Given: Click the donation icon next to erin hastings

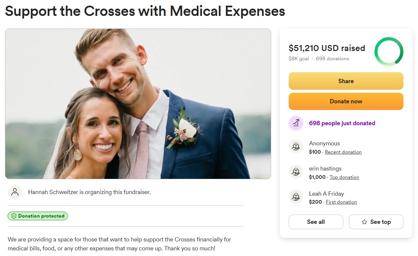Looking at the screenshot, I should tap(296, 172).
